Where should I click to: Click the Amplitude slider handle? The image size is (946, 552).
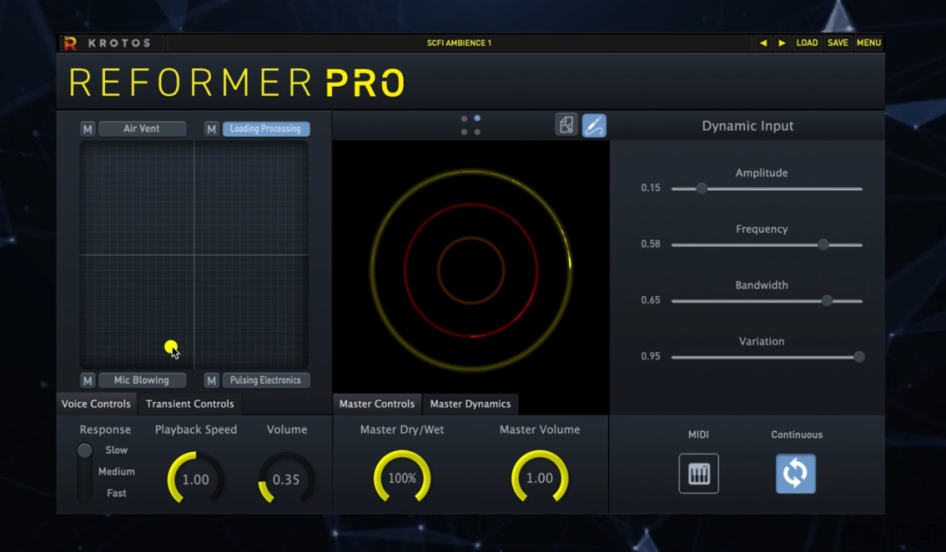701,188
